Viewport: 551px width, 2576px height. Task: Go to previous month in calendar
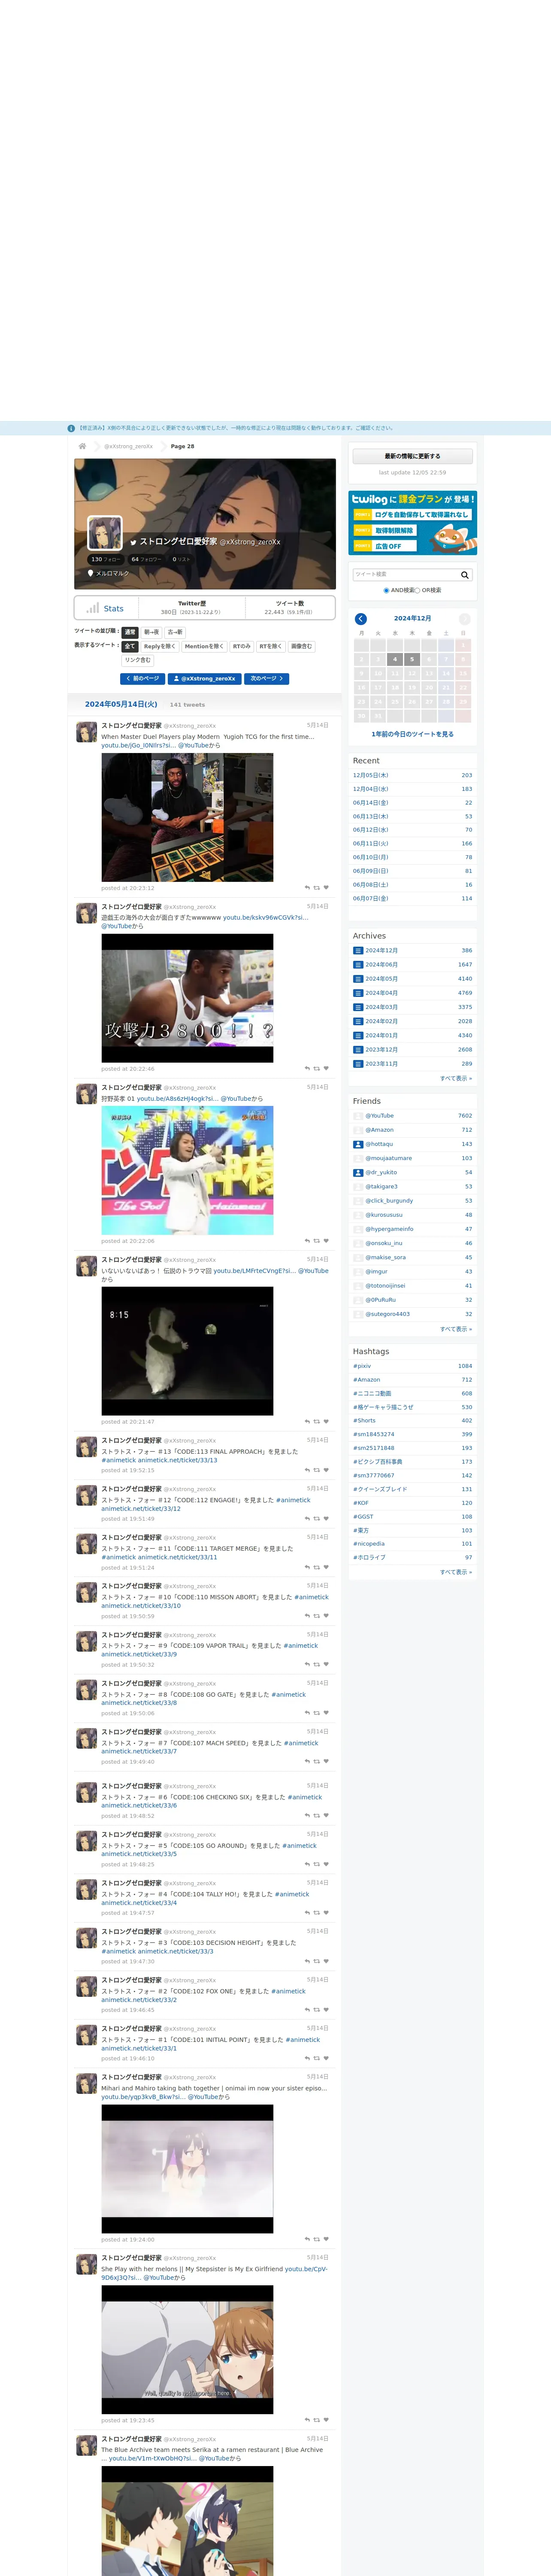point(361,619)
